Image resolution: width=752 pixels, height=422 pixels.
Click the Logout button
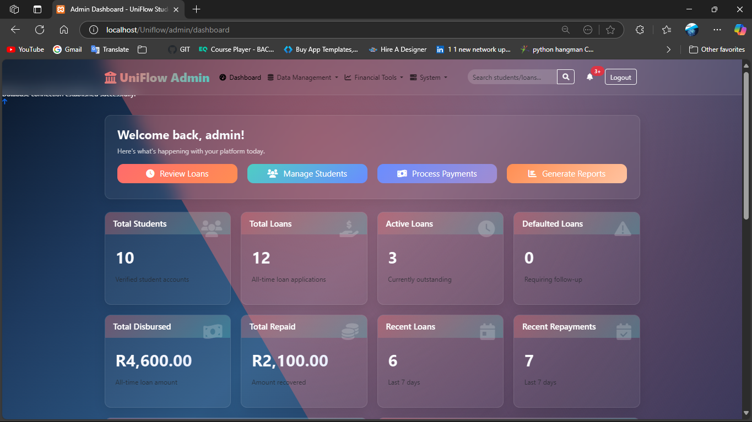pyautogui.click(x=621, y=77)
